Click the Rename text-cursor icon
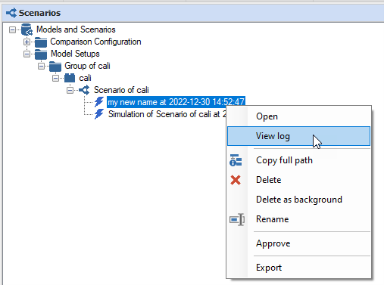The image size is (384, 285). coord(237,219)
